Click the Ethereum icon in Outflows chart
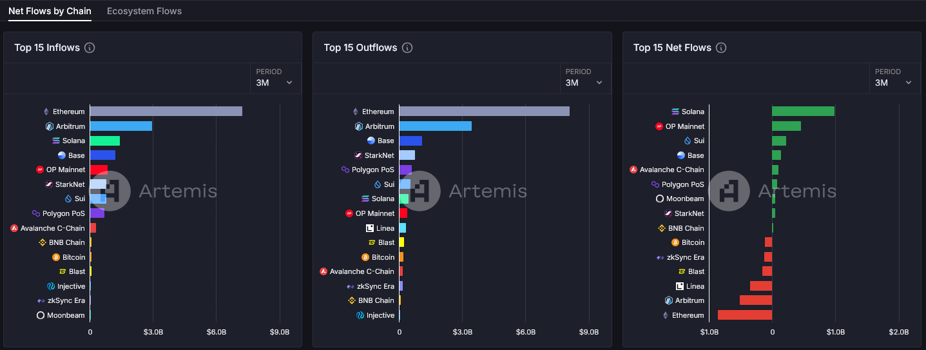The height and width of the screenshot is (350, 926). 356,112
